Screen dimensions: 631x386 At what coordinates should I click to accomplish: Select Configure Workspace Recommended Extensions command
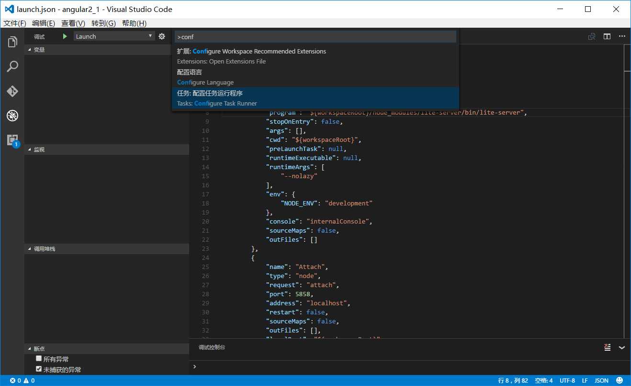pos(315,56)
